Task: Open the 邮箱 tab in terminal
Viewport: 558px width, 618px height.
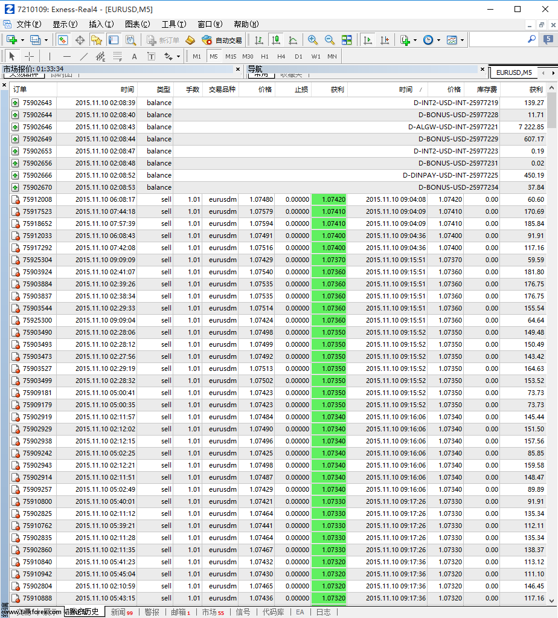Action: coord(181,612)
